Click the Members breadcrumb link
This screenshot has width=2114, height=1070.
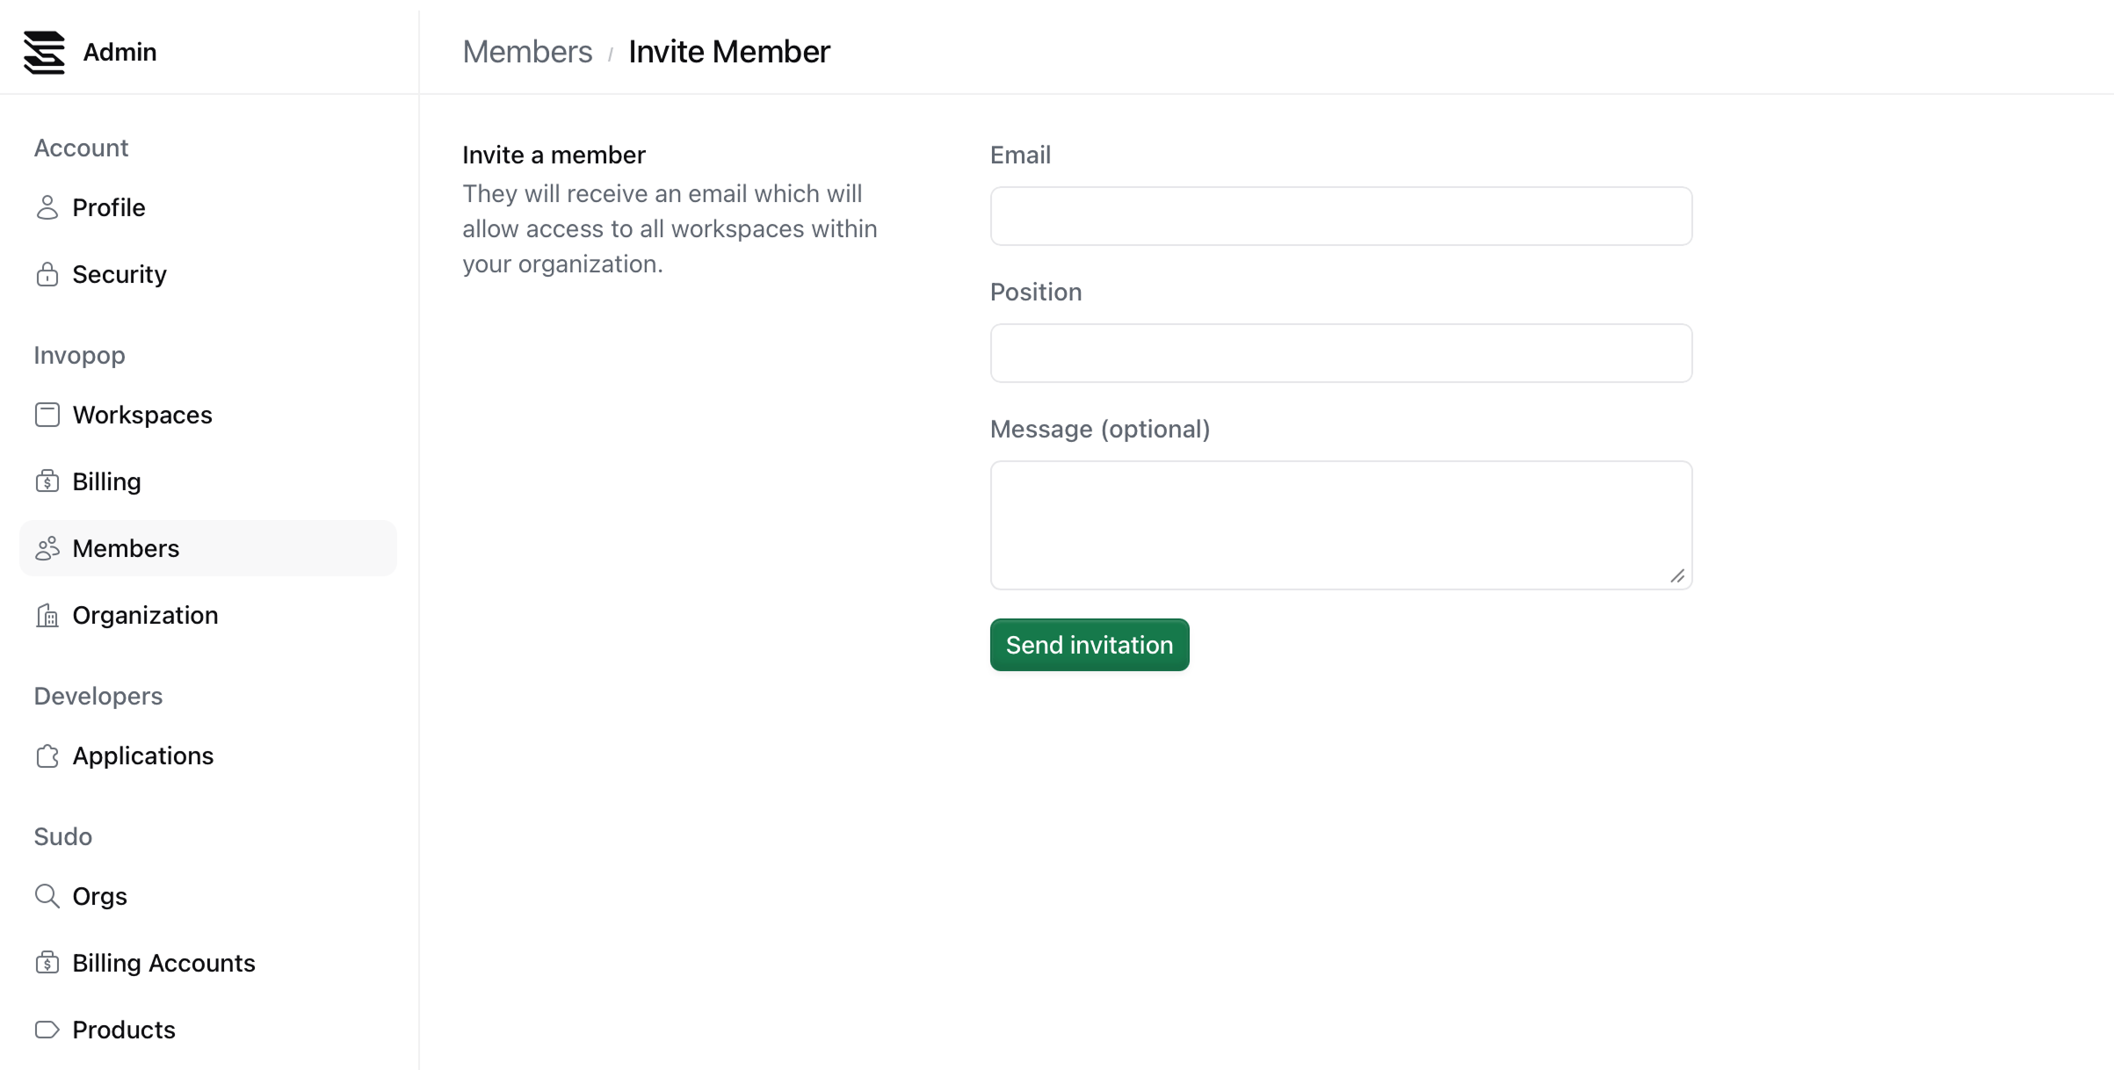(527, 52)
